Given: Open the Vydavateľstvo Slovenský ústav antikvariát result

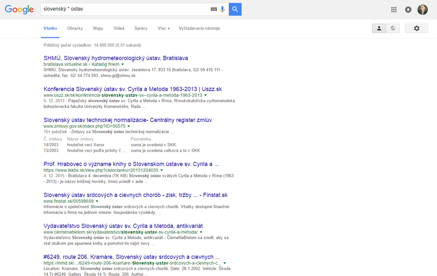Looking at the screenshot, I should (x=123, y=226).
